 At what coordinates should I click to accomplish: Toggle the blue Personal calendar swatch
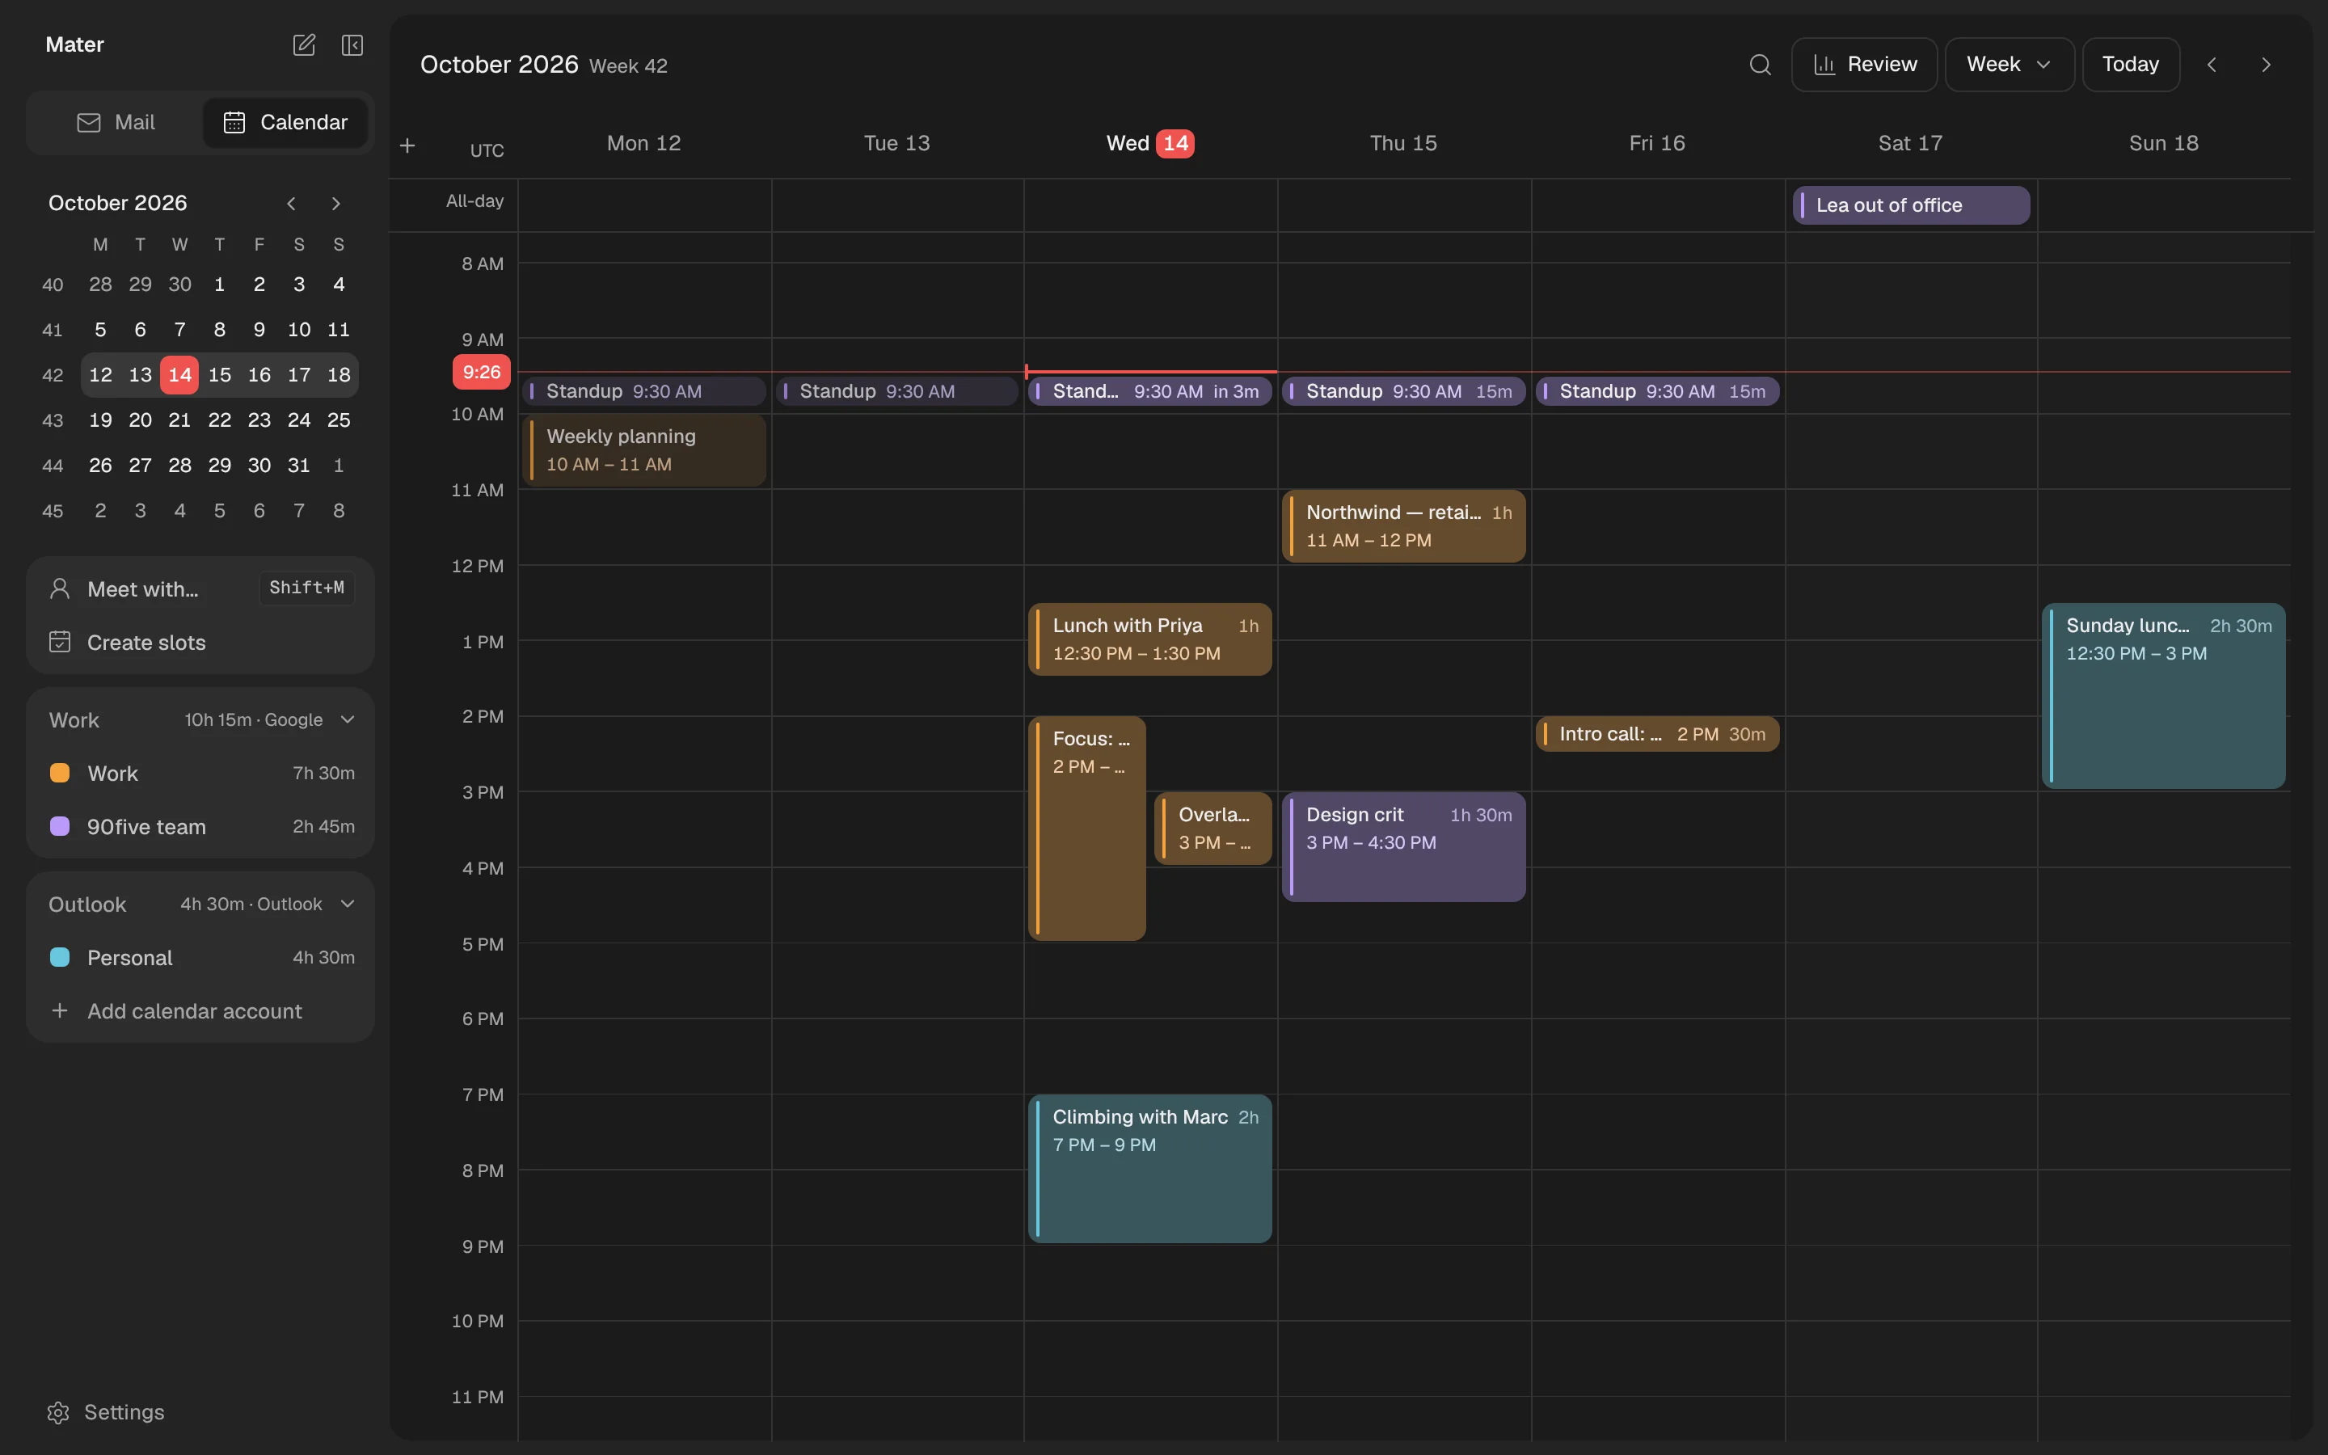(60, 958)
